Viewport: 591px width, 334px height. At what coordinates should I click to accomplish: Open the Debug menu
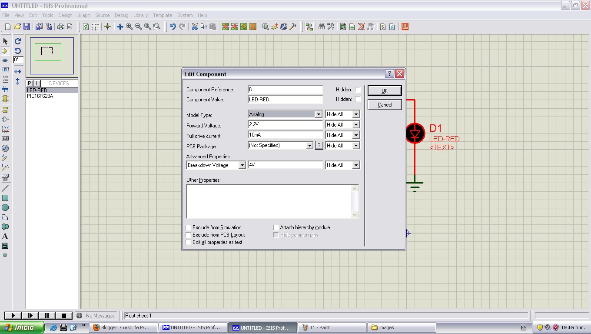[121, 15]
